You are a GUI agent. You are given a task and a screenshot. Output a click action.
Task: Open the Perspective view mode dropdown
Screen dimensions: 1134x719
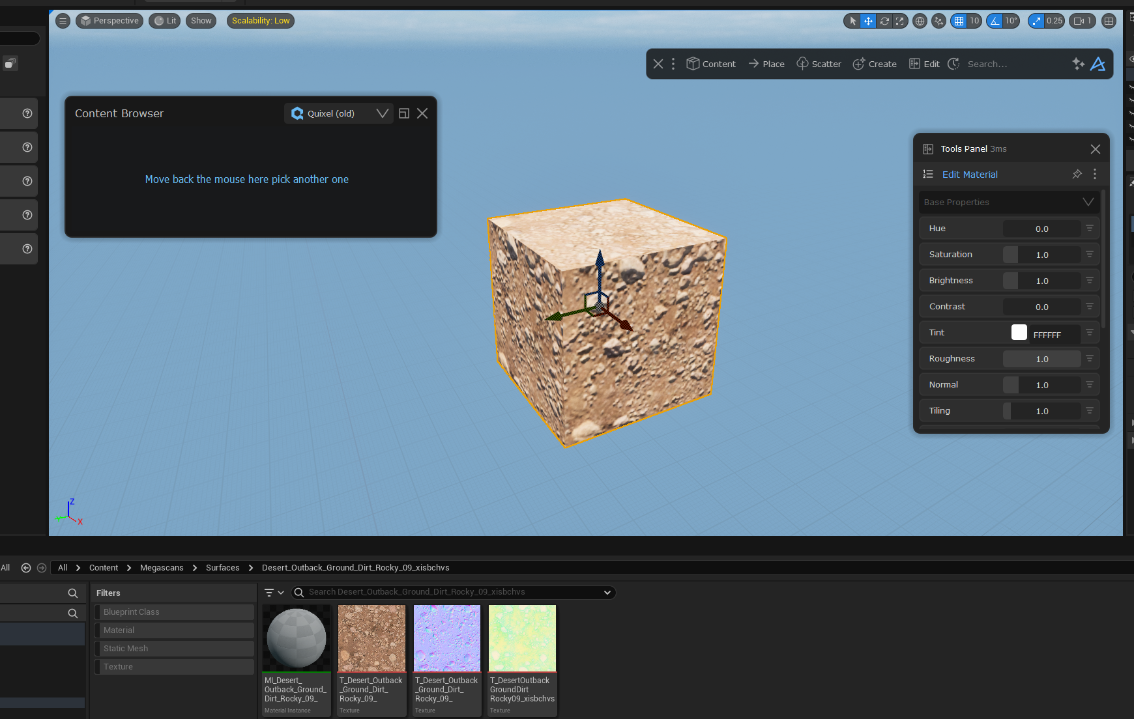tap(109, 21)
